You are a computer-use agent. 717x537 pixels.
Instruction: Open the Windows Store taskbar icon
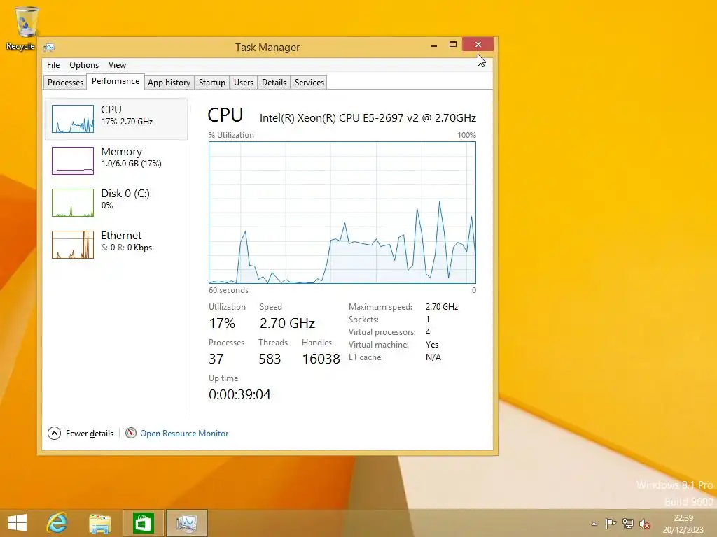pyautogui.click(x=143, y=523)
